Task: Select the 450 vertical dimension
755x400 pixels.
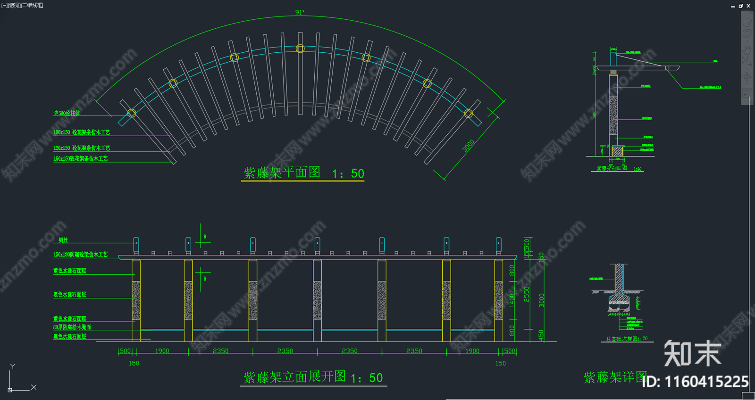Action: (x=541, y=335)
